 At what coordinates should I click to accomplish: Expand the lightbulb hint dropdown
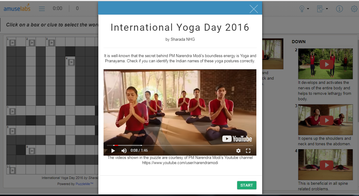coord(304,9)
